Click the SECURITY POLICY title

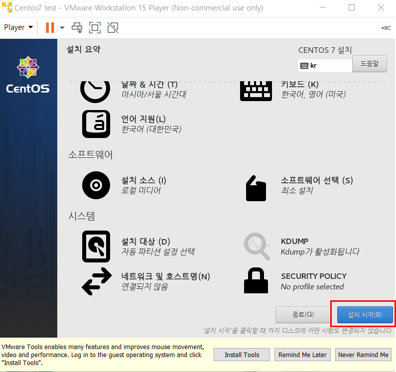coord(314,276)
